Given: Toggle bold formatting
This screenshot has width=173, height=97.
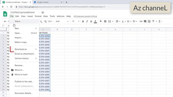Looking at the screenshot, I should 83,21.
